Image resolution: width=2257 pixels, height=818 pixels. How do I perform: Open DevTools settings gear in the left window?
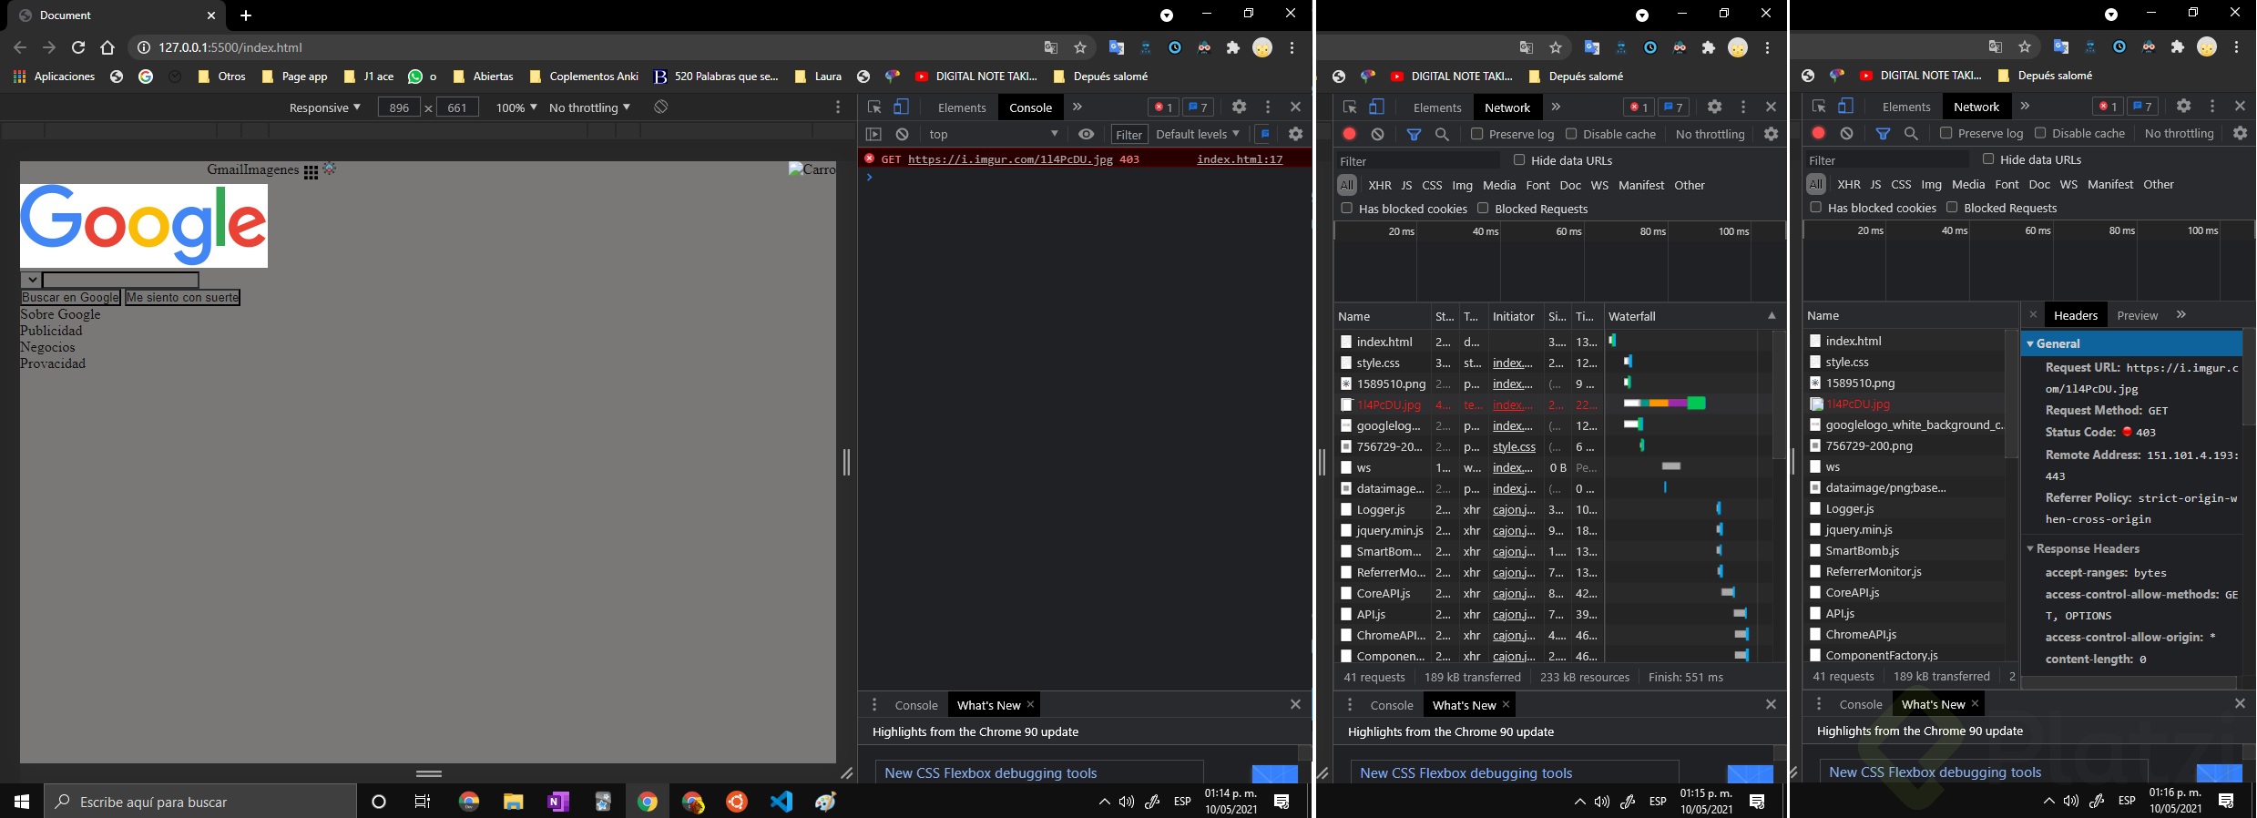pos(1239,107)
